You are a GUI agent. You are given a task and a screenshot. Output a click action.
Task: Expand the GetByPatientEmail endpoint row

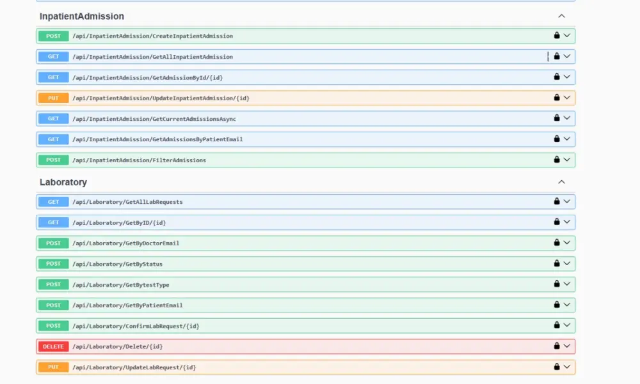coord(288,305)
